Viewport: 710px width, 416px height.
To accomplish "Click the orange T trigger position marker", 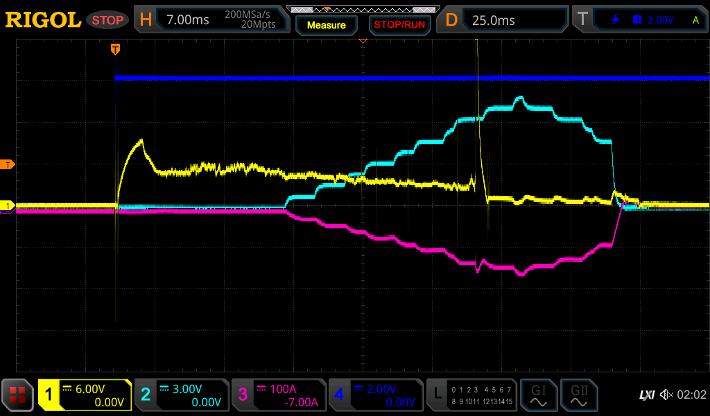I will (x=115, y=49).
